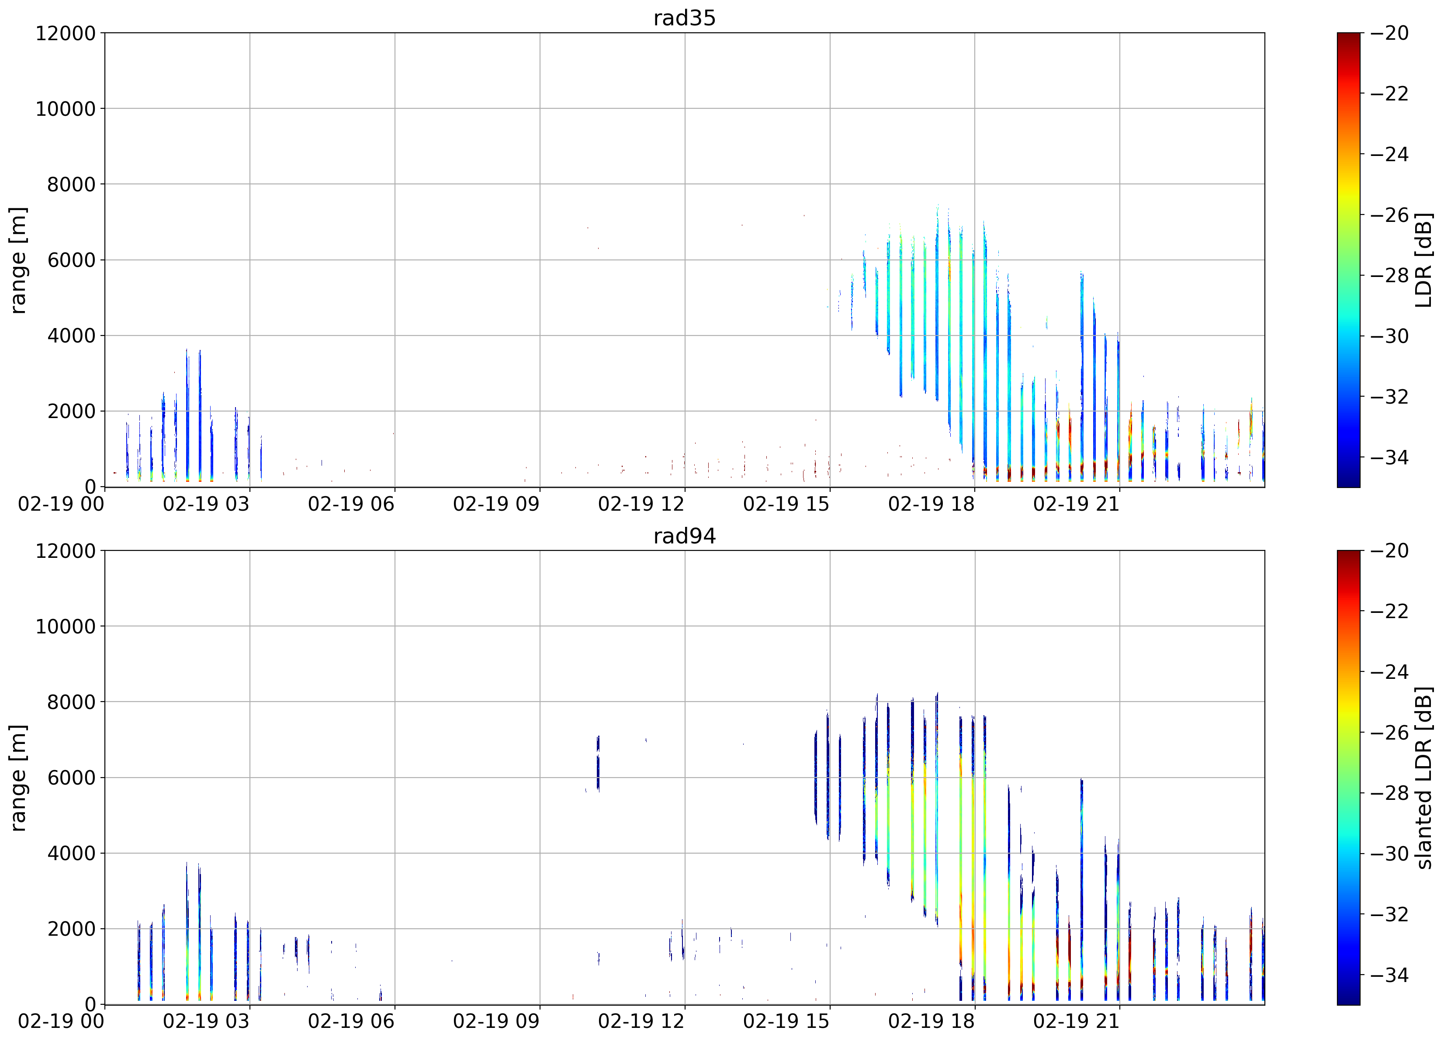Click '02-19 15' x-tick under rad94 plot
Screen dimensions: 1444x1041
point(786,1022)
